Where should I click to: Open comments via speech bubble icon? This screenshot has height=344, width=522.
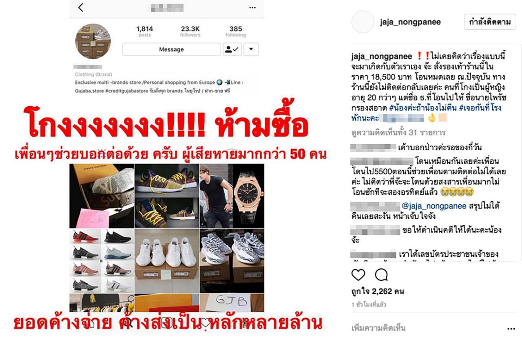pos(381,275)
